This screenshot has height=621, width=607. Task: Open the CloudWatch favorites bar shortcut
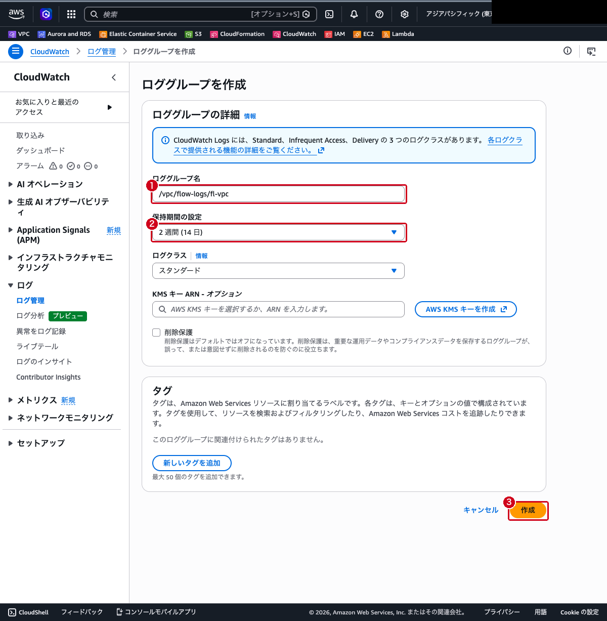pos(294,34)
